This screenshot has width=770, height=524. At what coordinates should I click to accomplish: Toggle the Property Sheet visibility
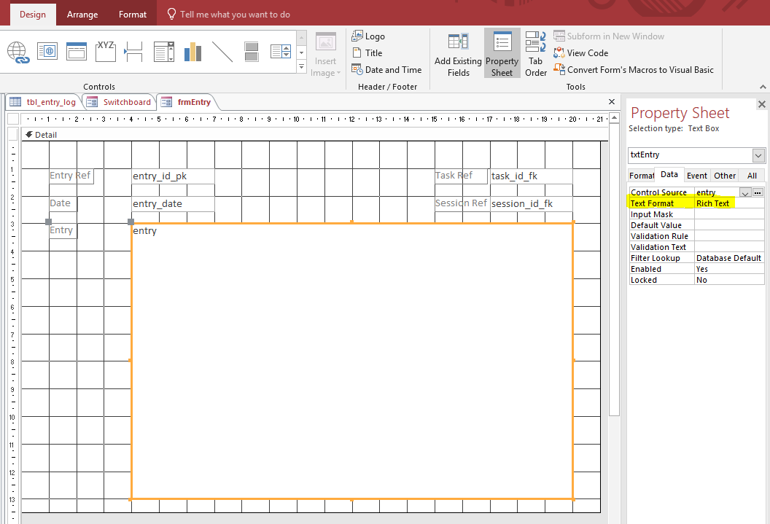coord(502,53)
